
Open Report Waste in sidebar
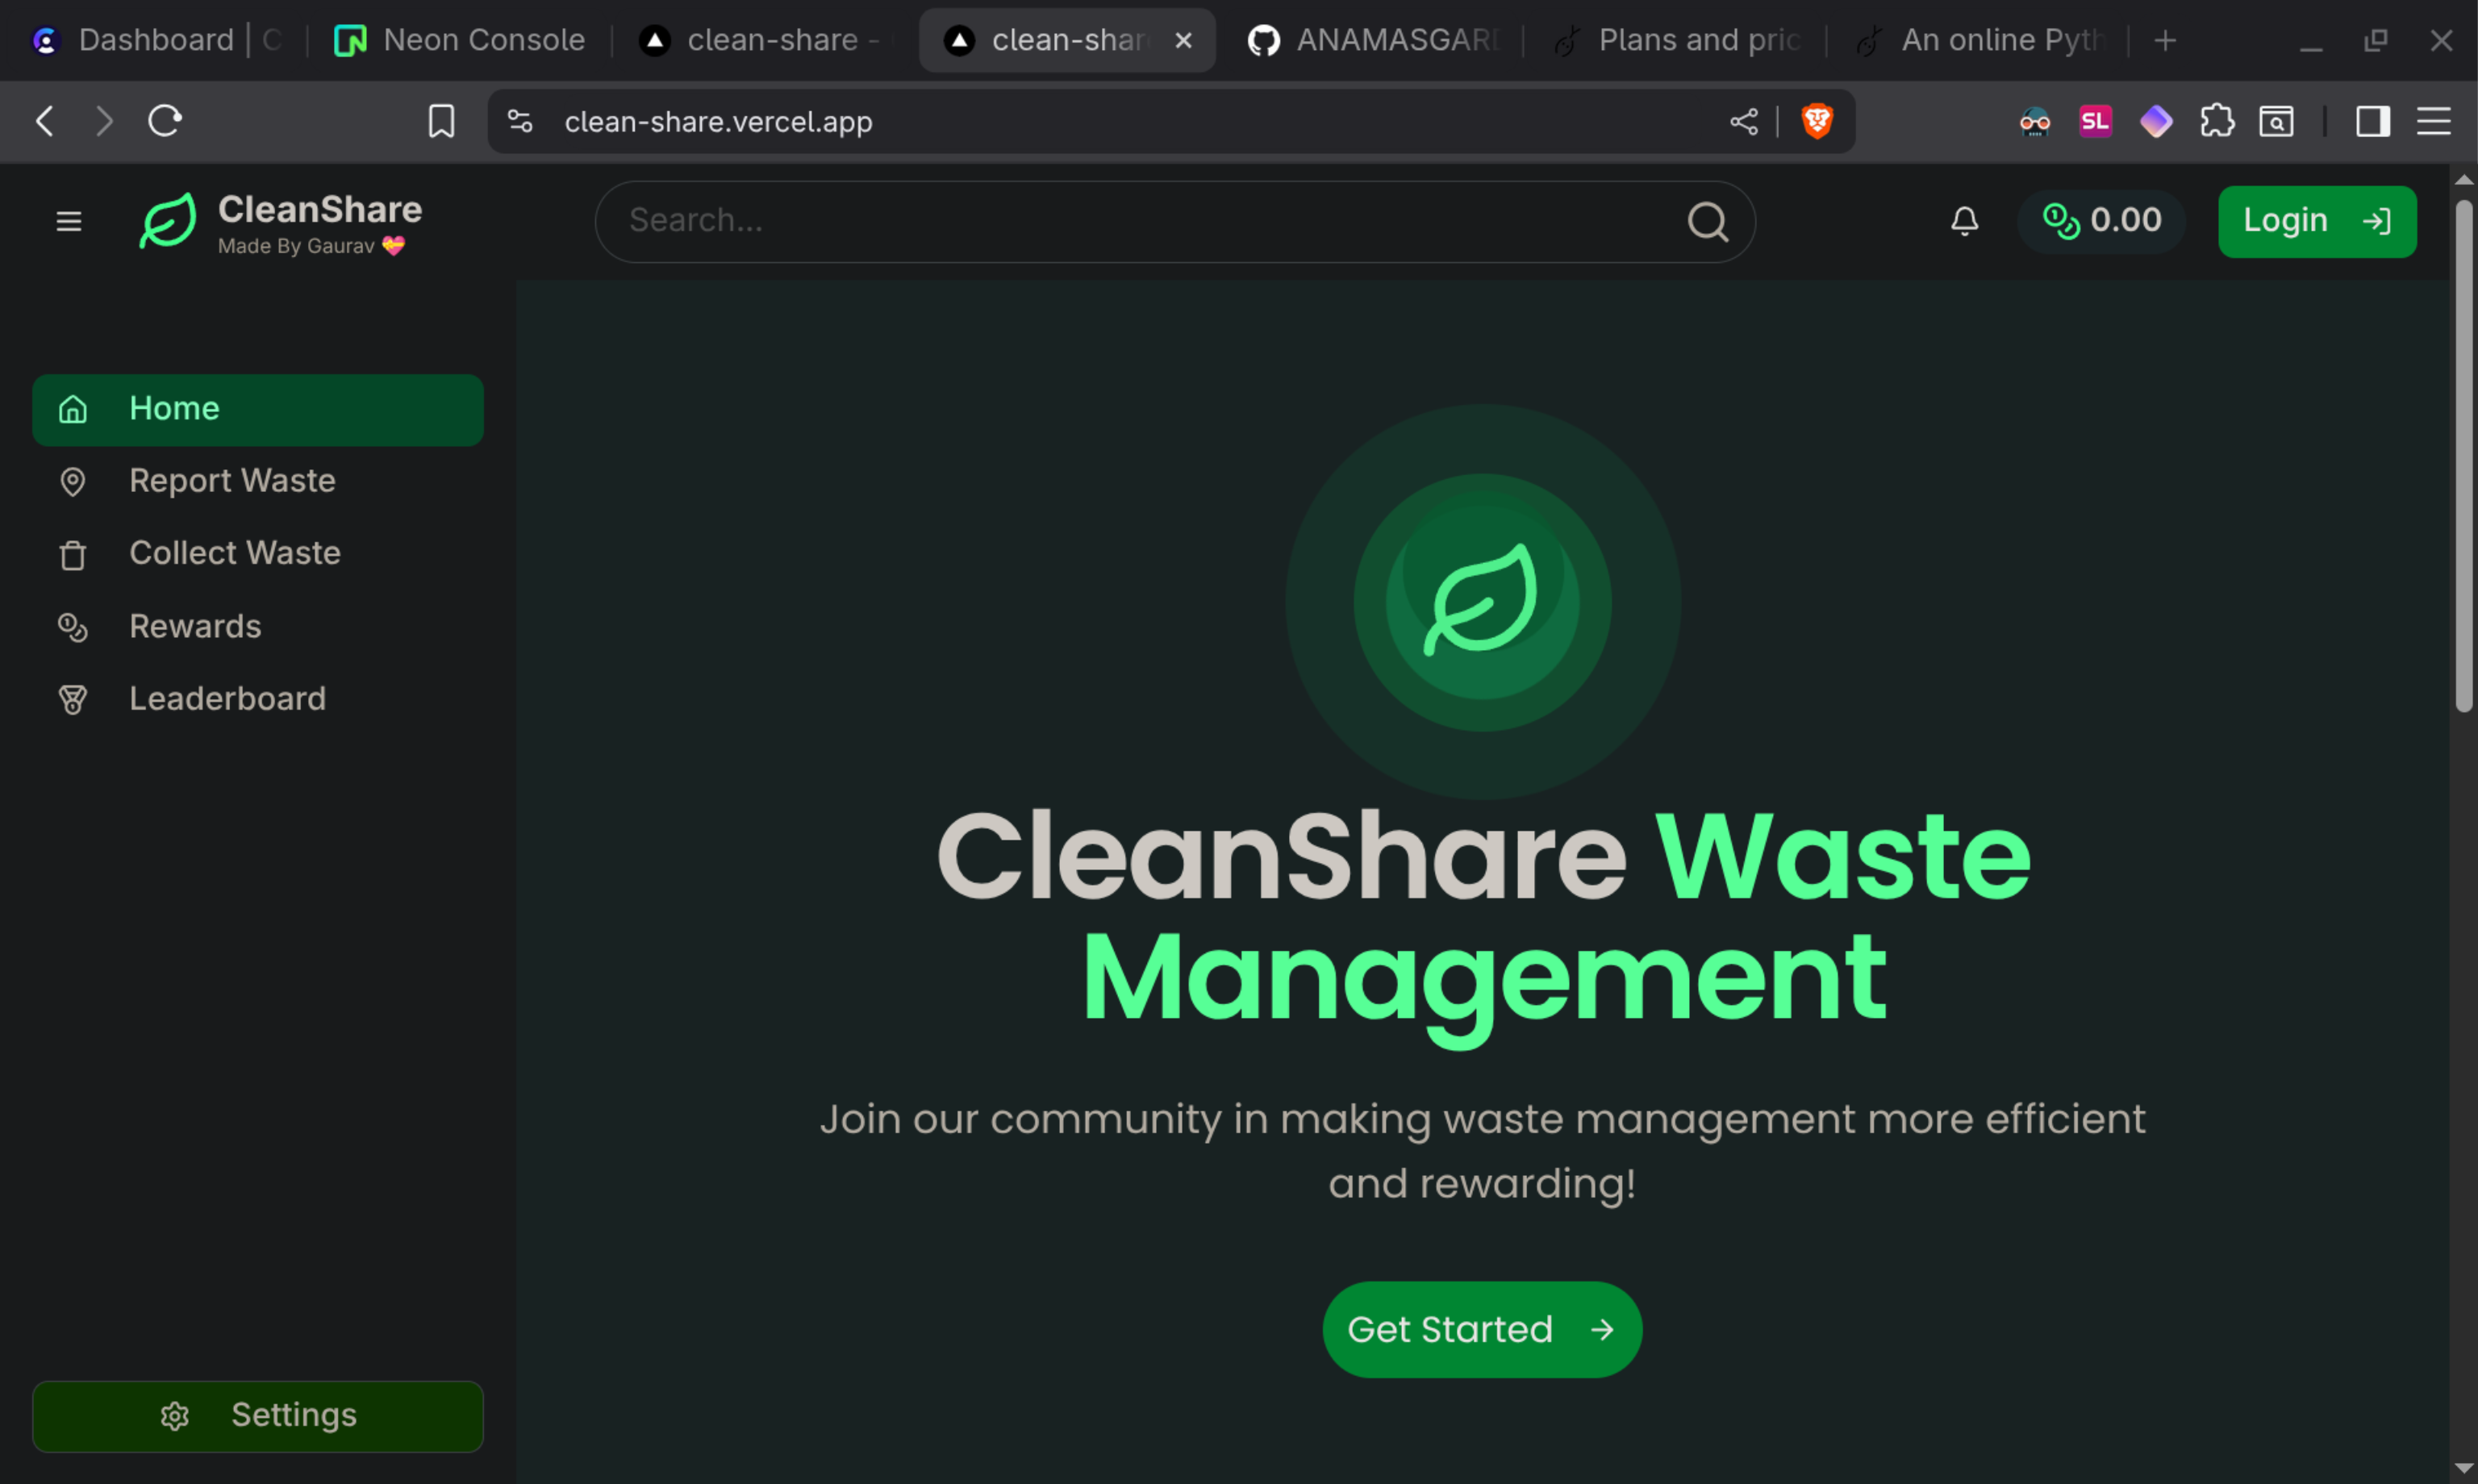point(232,481)
